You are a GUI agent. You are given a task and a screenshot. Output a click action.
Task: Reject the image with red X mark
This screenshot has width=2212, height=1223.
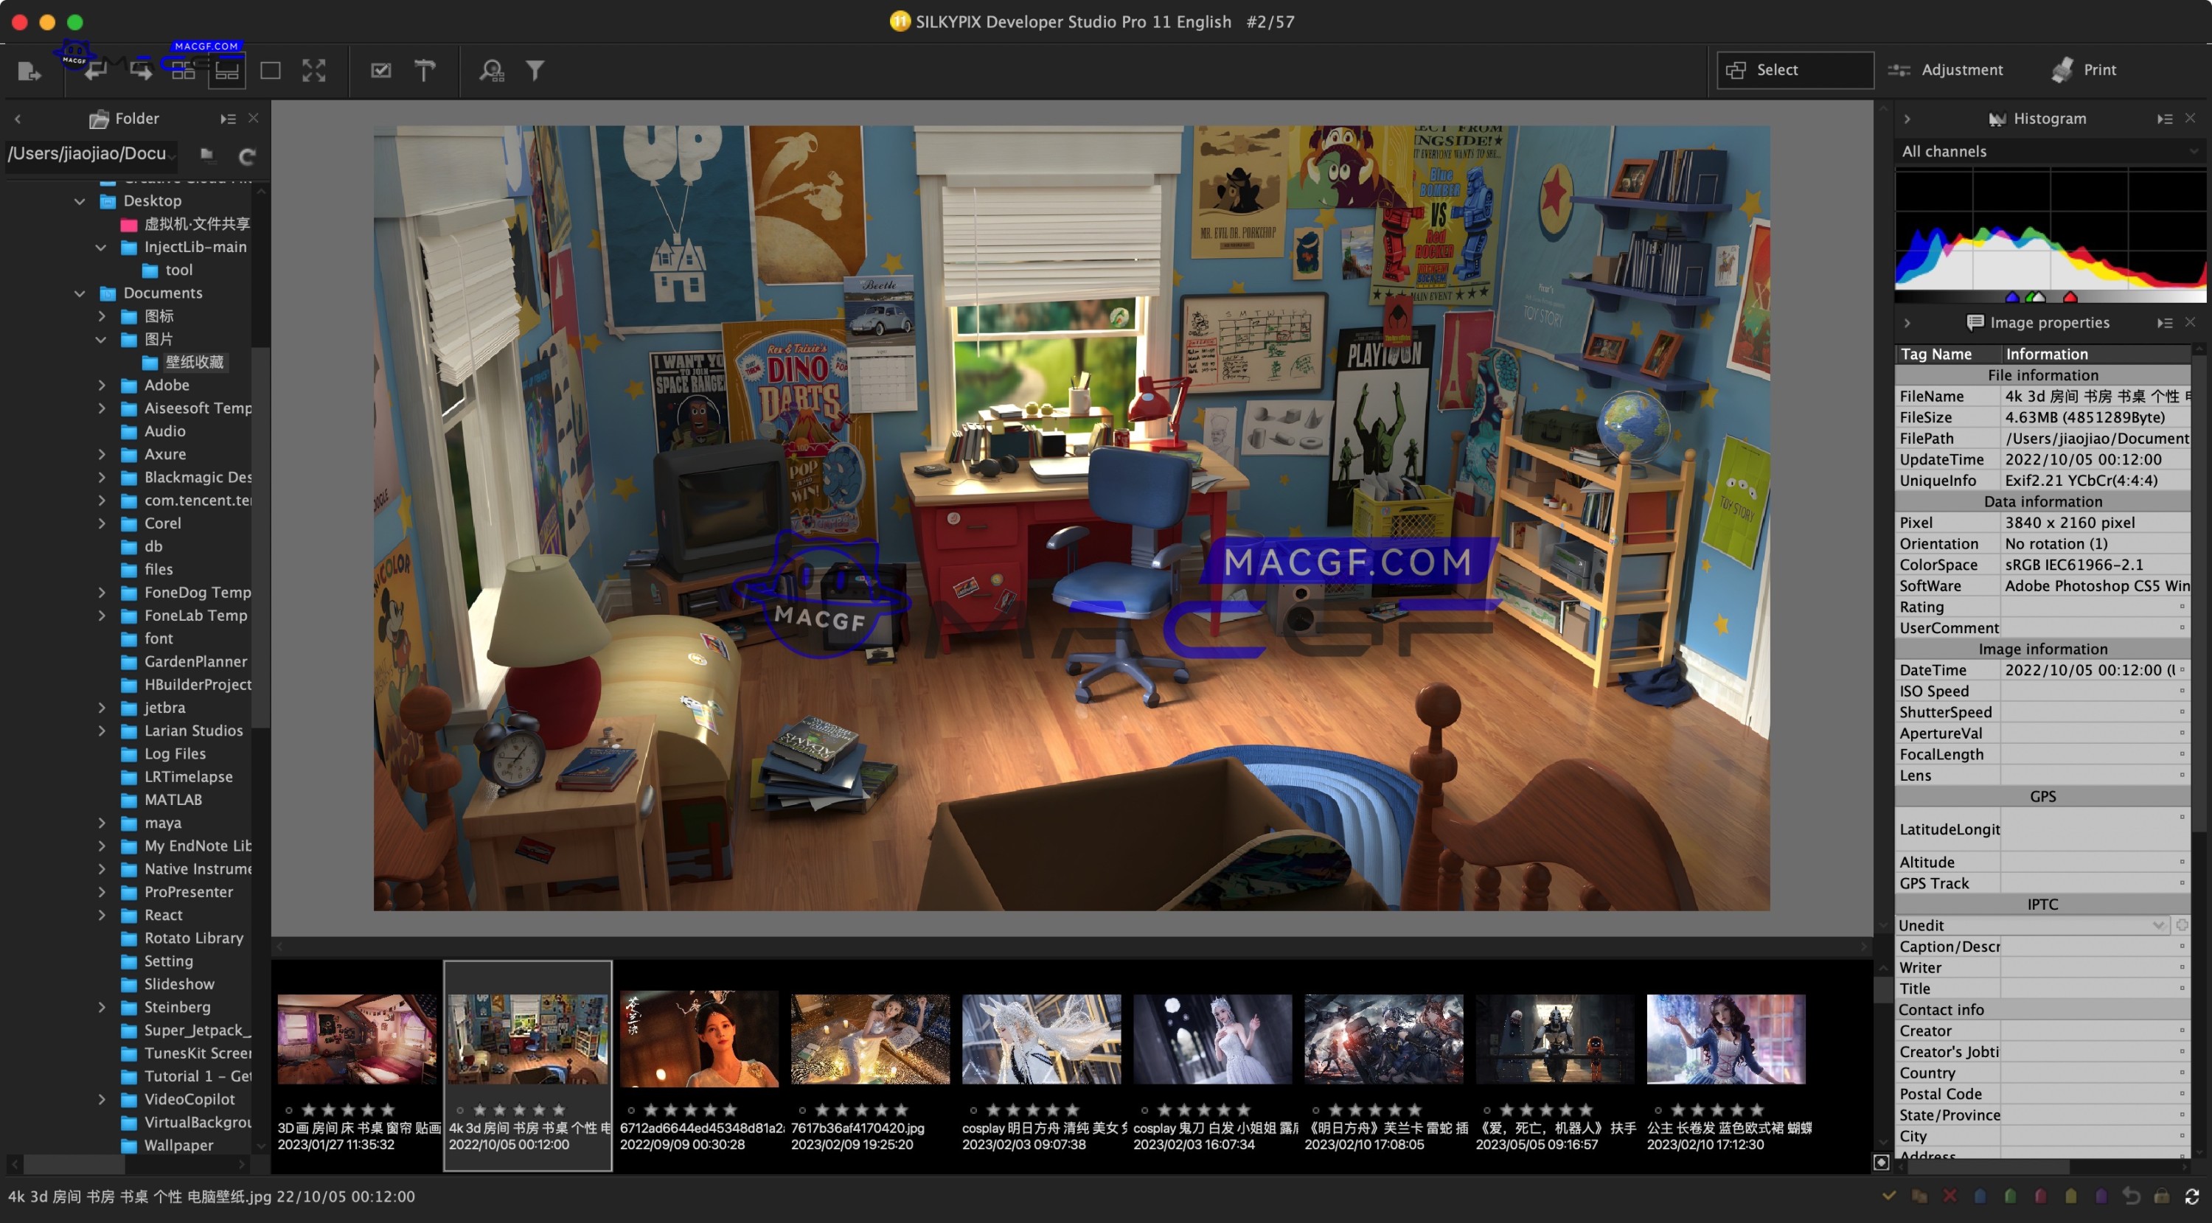(1950, 1195)
